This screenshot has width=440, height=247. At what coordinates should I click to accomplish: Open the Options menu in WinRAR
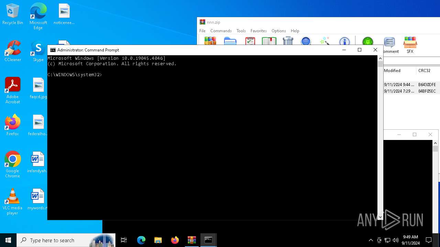click(x=279, y=31)
